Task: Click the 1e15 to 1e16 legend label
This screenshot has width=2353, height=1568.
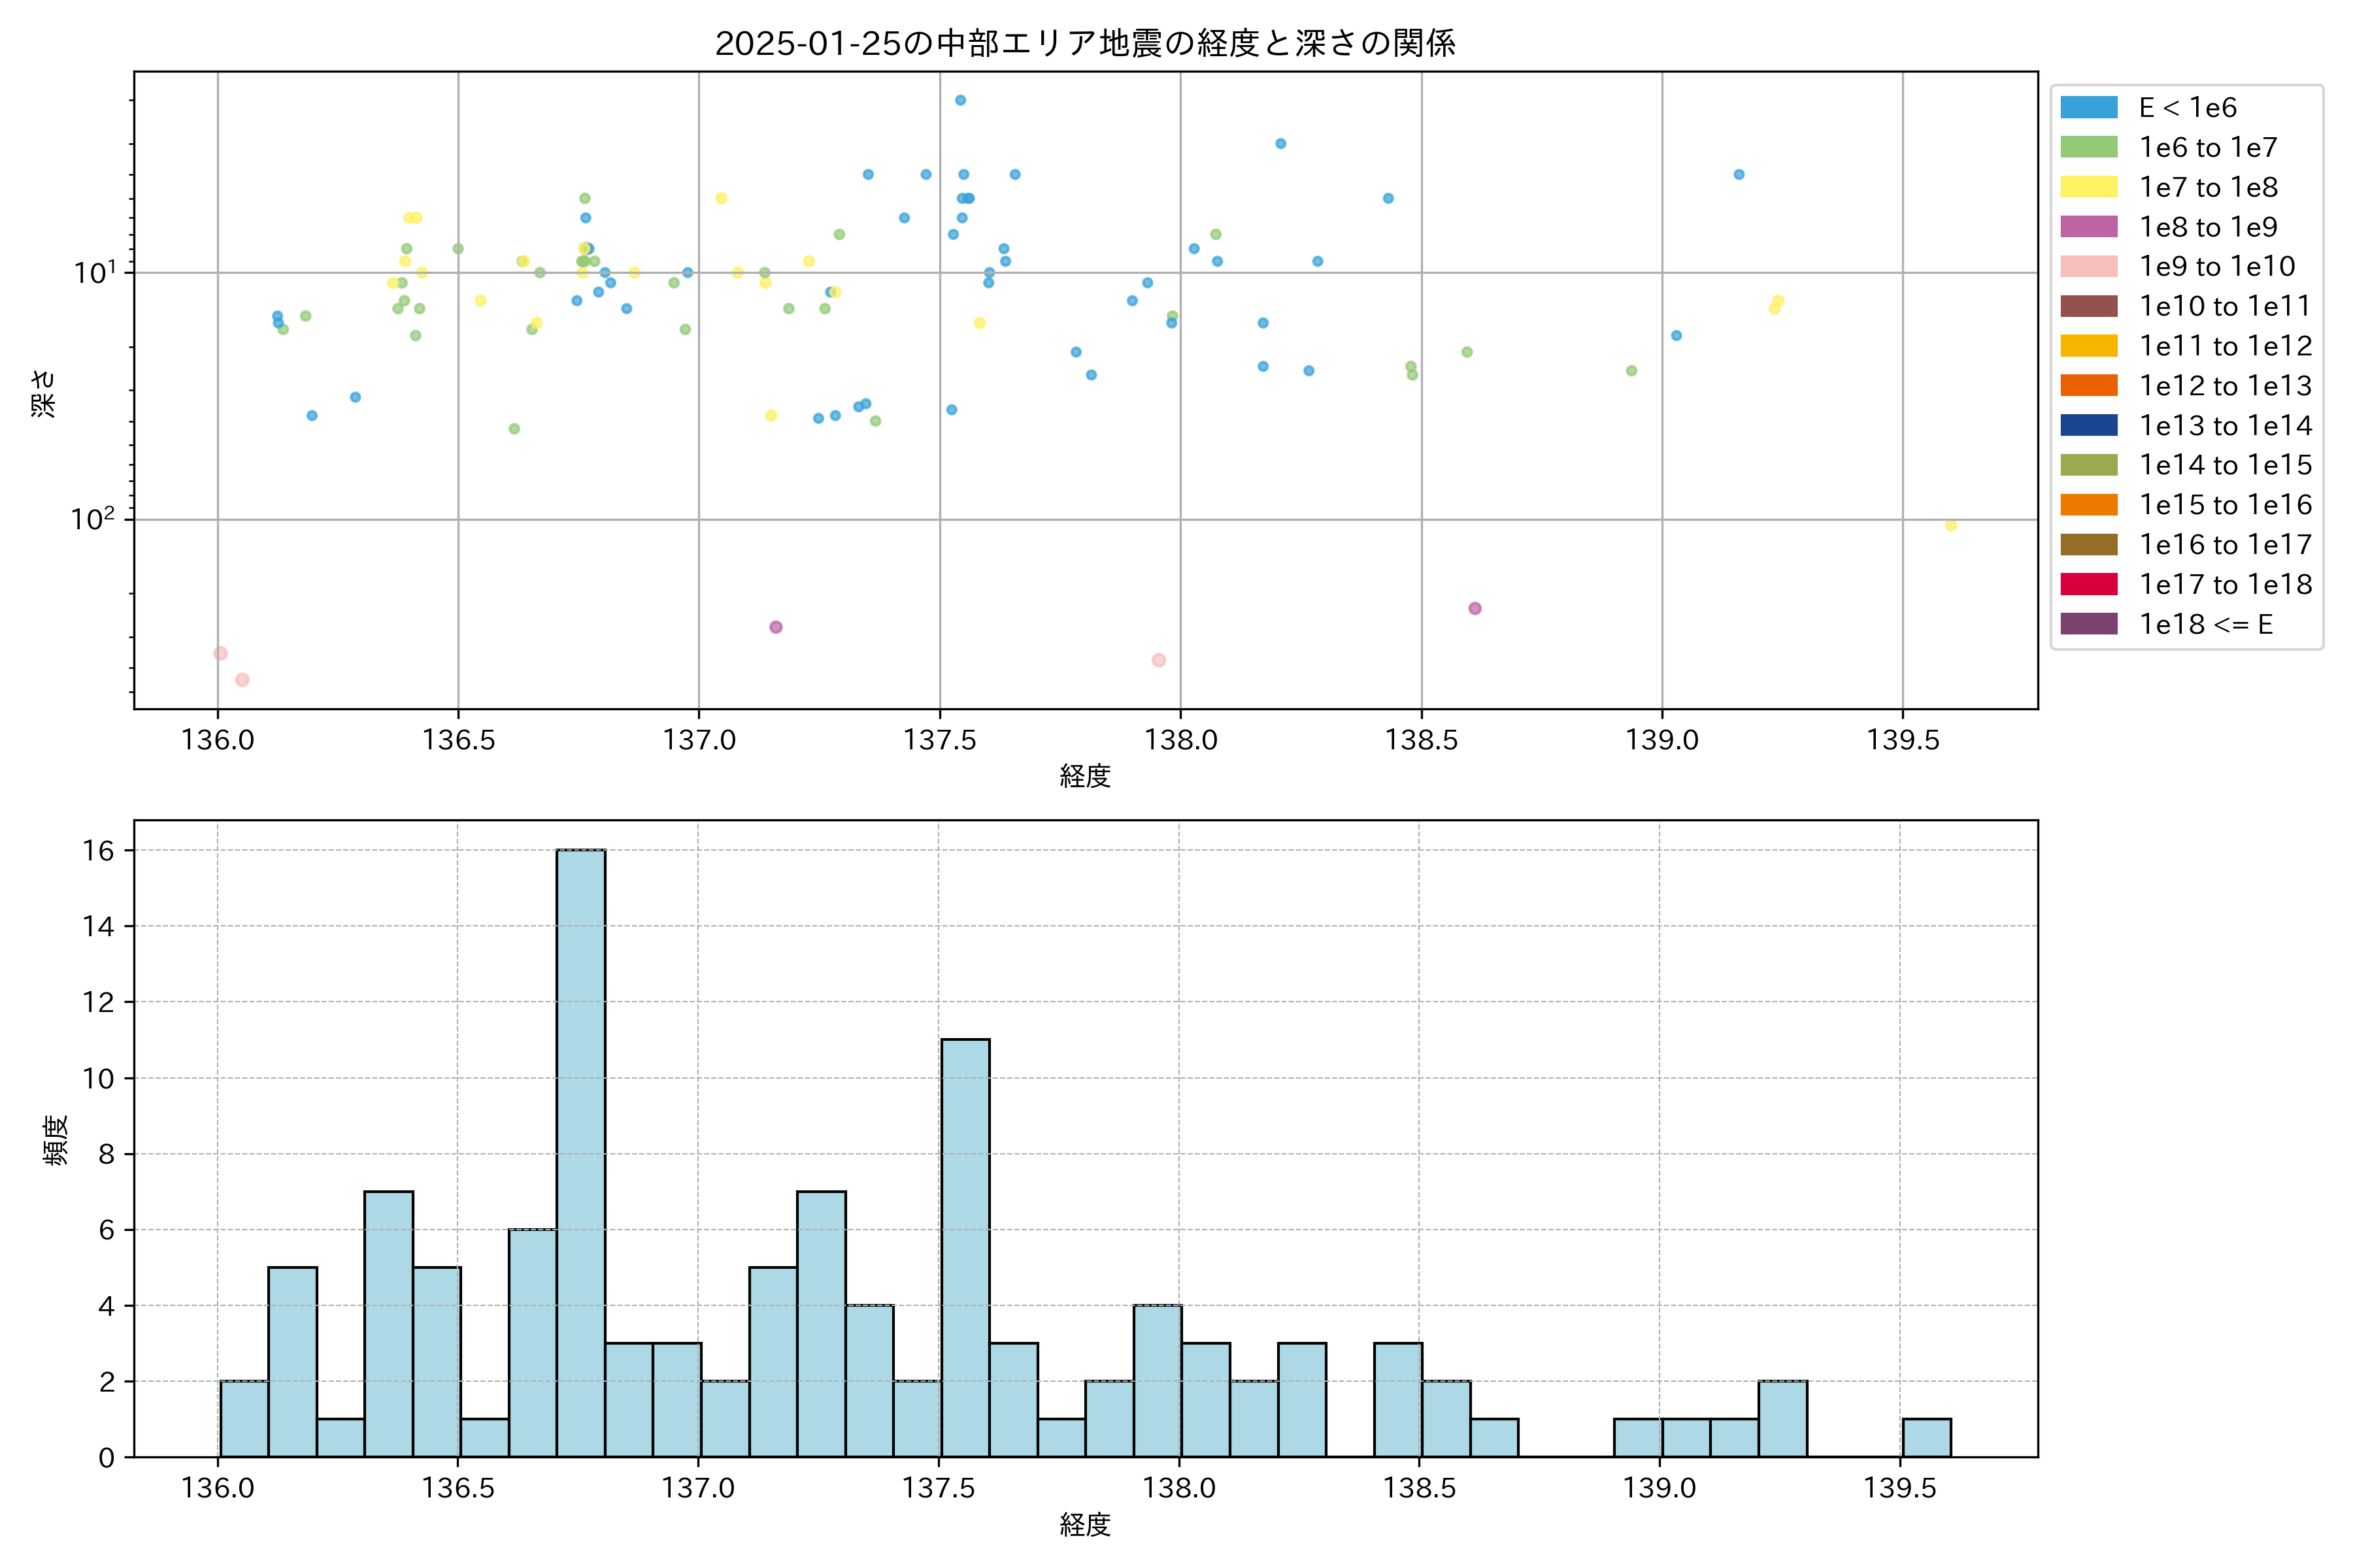Action: [x=2225, y=505]
